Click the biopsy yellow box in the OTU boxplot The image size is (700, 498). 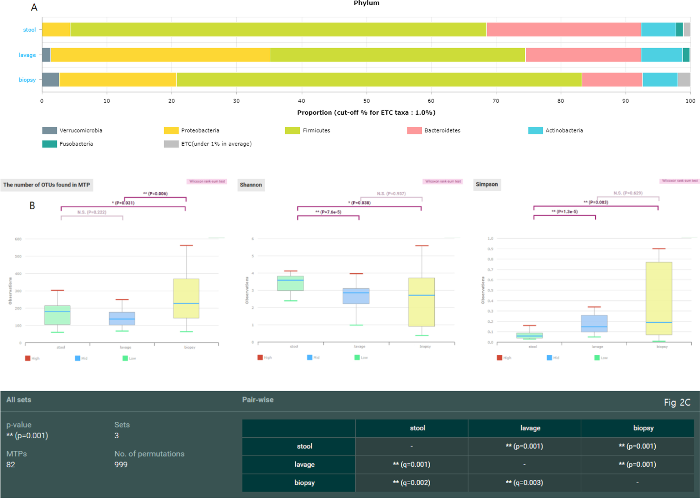[186, 298]
